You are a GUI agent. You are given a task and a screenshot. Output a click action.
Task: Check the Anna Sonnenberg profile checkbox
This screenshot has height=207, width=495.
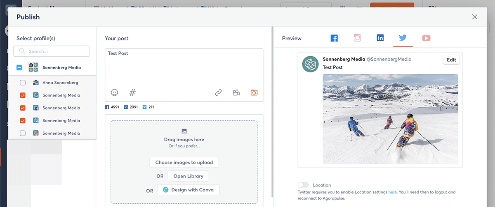tap(23, 83)
